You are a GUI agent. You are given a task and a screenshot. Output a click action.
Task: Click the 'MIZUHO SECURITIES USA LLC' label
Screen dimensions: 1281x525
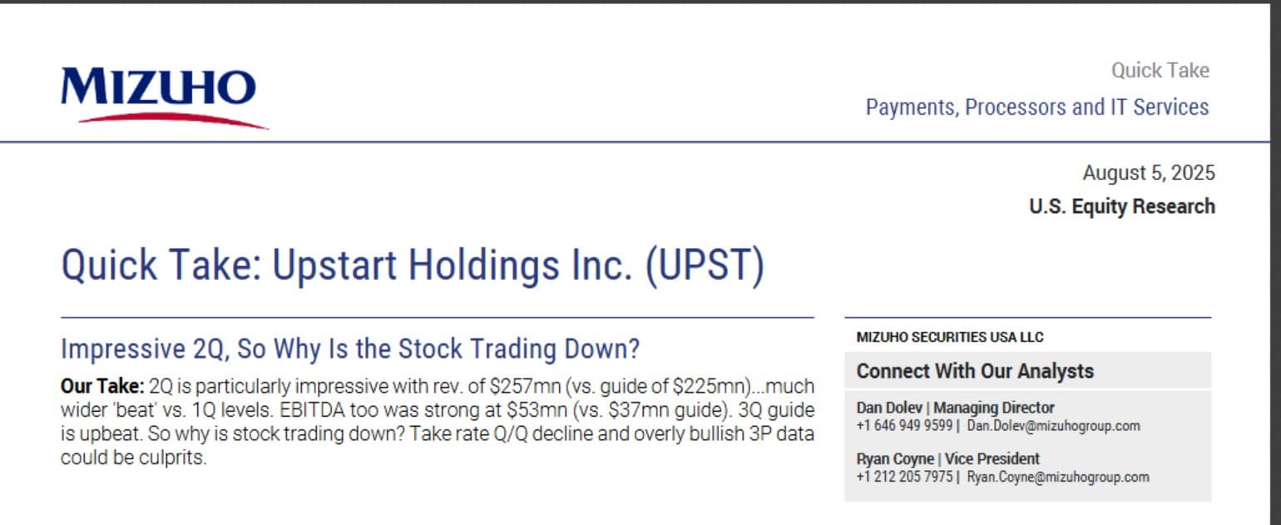point(949,337)
